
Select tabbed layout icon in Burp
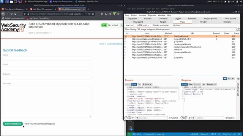pos(233,79)
